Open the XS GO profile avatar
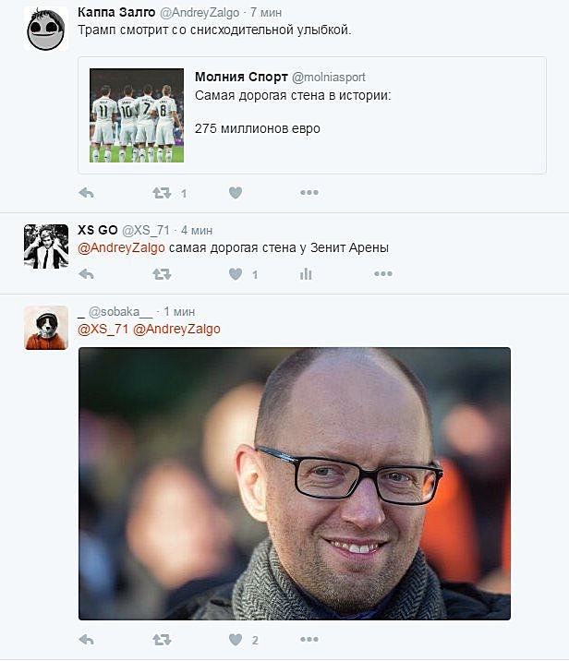 46,246
